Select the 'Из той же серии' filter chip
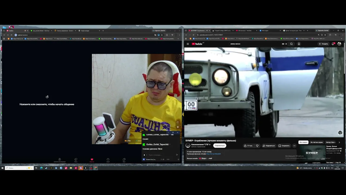 (317, 142)
